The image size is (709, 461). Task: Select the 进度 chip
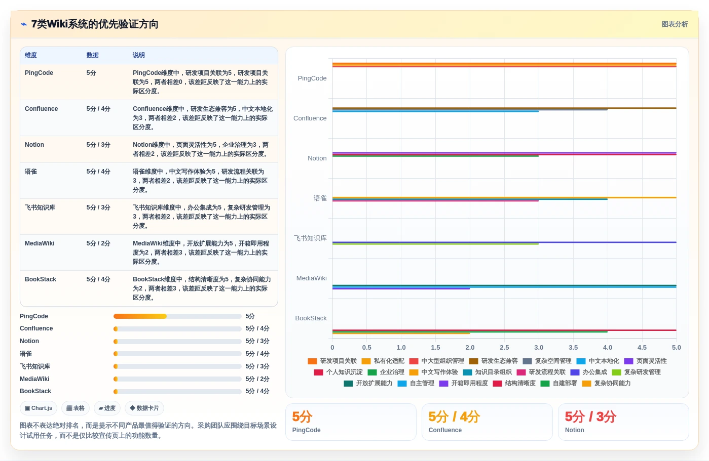tap(107, 408)
